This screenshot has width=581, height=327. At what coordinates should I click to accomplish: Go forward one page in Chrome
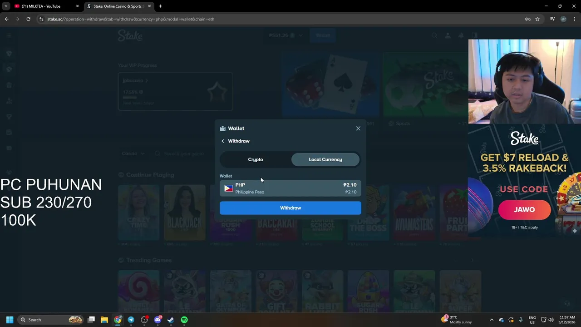pyautogui.click(x=17, y=19)
